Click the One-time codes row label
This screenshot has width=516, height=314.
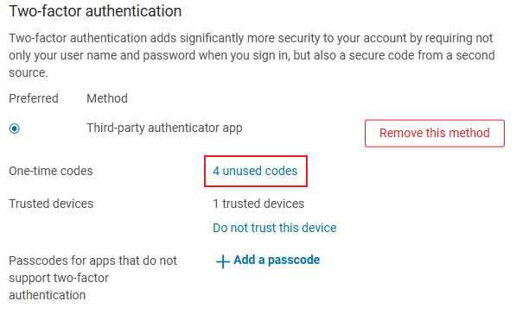pyautogui.click(x=51, y=171)
